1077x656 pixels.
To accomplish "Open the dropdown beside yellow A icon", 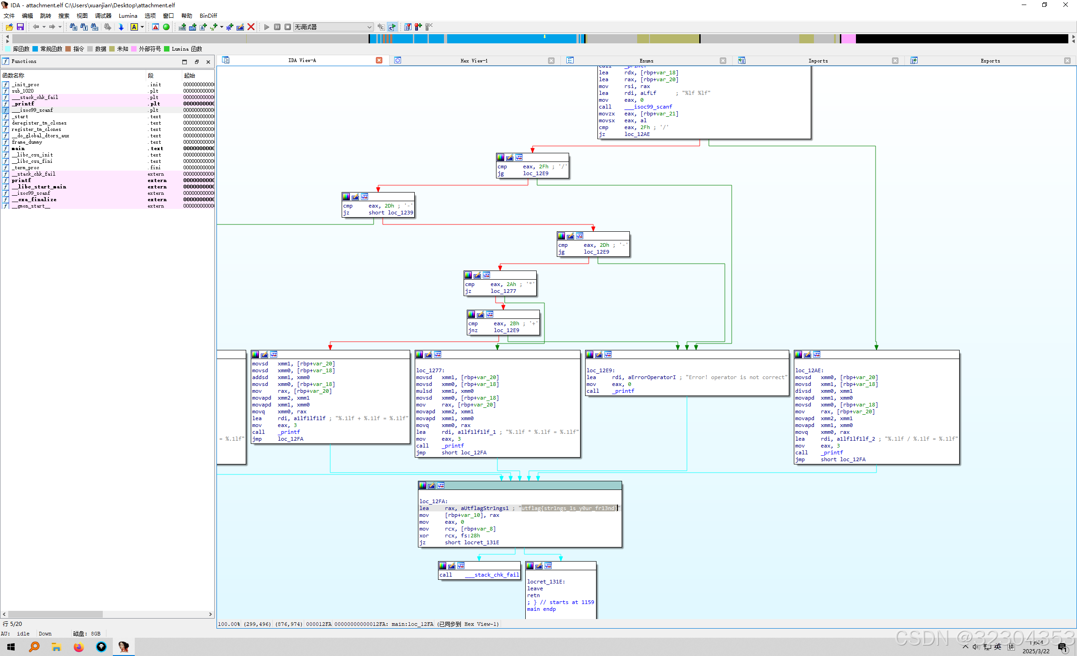I will point(142,27).
